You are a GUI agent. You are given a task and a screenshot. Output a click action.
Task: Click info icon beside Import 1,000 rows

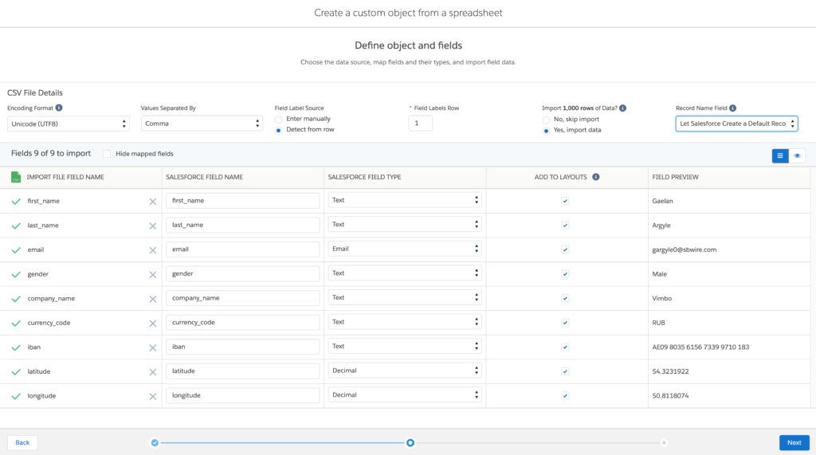pos(623,108)
